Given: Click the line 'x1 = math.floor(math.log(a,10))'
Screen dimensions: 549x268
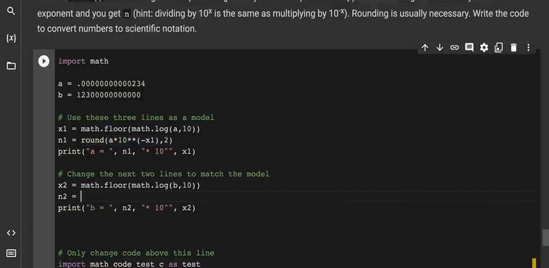Looking at the screenshot, I should click(129, 129).
